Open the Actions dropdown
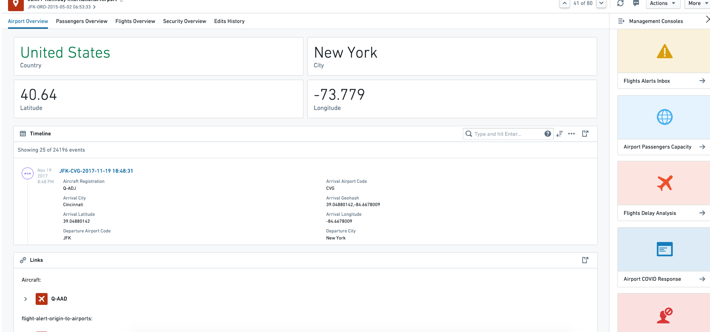 point(663,3)
